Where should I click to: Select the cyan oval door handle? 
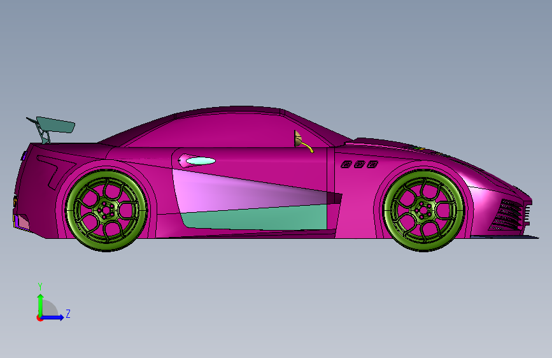(x=201, y=161)
